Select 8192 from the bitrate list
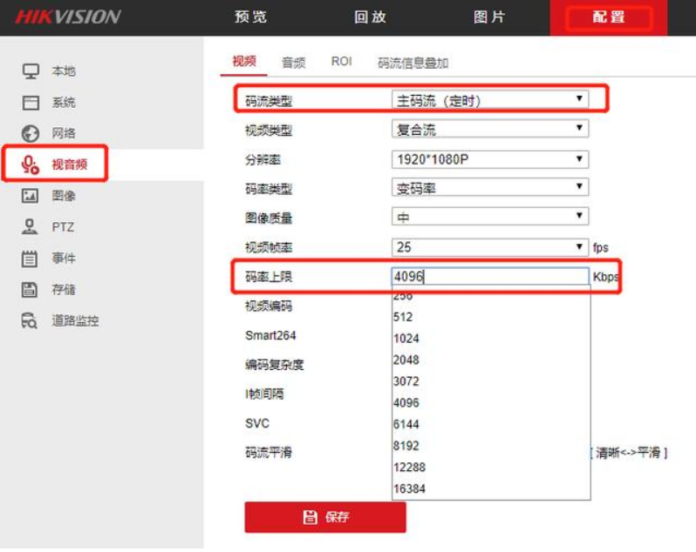Image resolution: width=696 pixels, height=552 pixels. tap(406, 446)
